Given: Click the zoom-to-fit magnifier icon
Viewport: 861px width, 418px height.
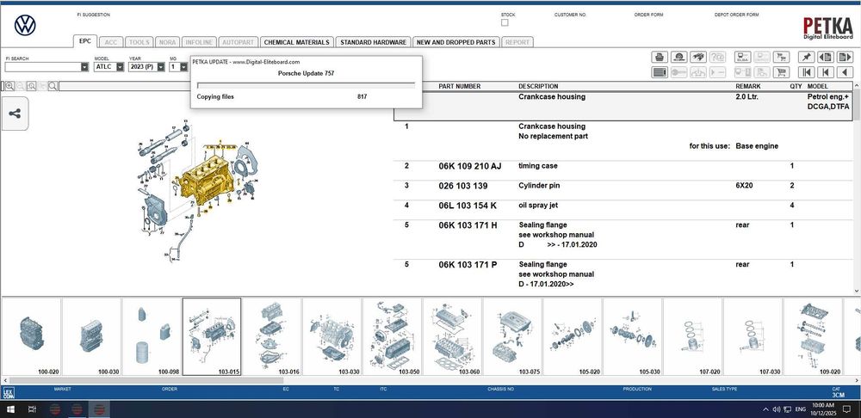Looking at the screenshot, I should coord(31,86).
